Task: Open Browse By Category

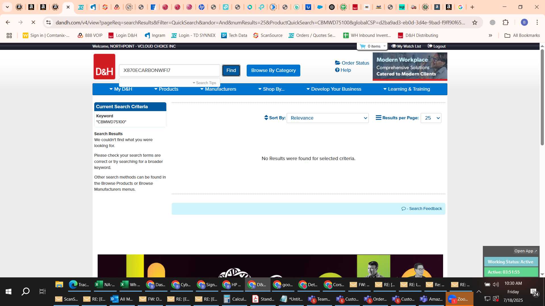Action: (x=273, y=71)
